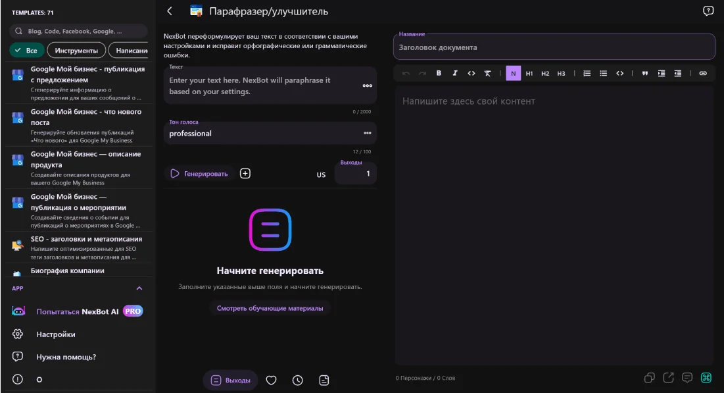
Task: Apply H3 heading style
Action: pos(561,74)
